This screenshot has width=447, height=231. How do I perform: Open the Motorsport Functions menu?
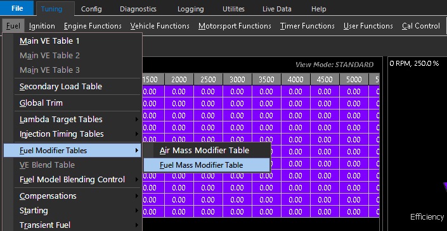[x=235, y=26]
